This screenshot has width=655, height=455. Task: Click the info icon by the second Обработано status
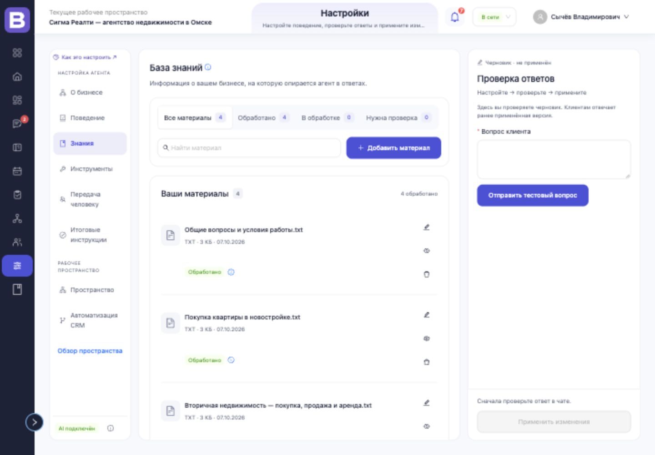point(231,360)
